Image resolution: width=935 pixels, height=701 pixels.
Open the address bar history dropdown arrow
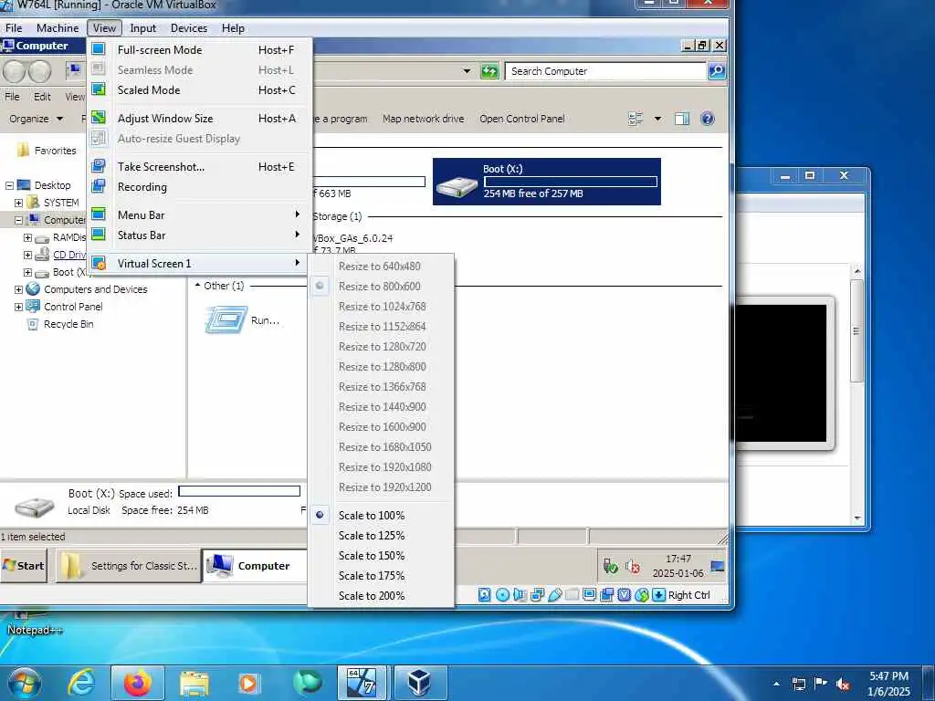[467, 71]
